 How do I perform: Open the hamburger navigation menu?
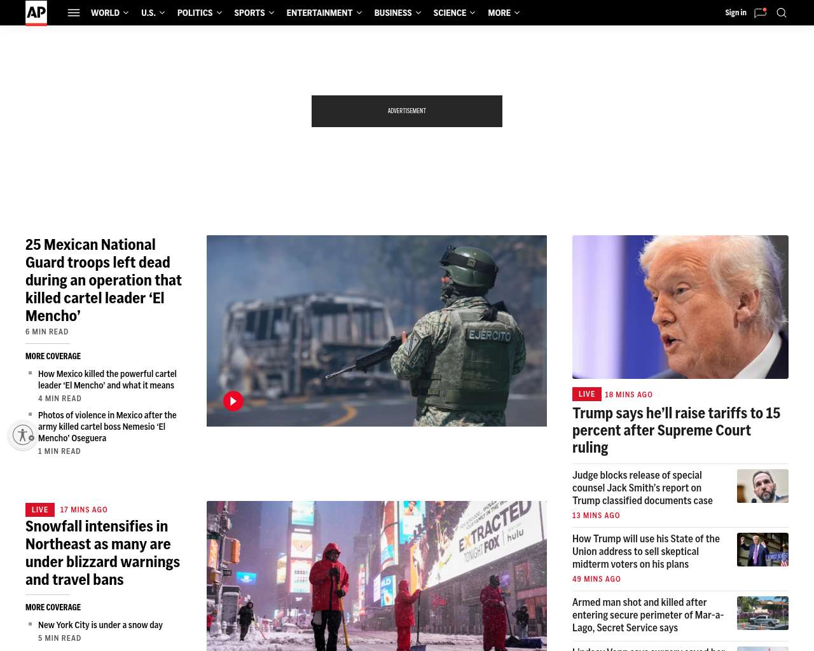point(74,13)
